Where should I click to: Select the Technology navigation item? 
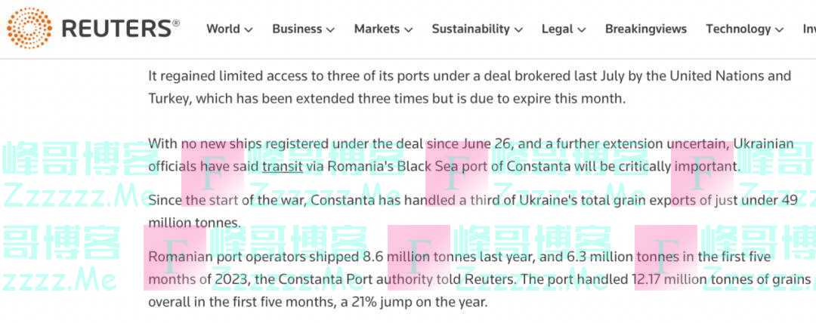click(737, 29)
